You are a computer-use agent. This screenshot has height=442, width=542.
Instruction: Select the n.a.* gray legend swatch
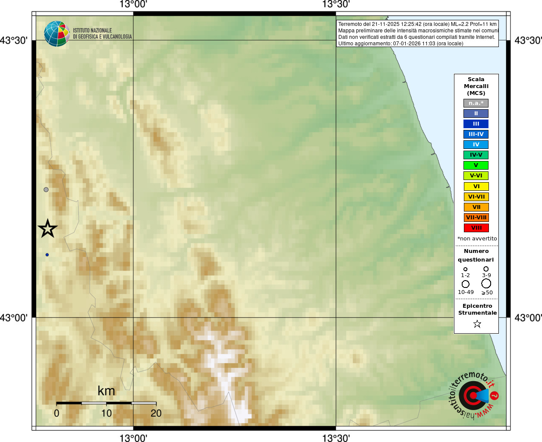(476, 103)
